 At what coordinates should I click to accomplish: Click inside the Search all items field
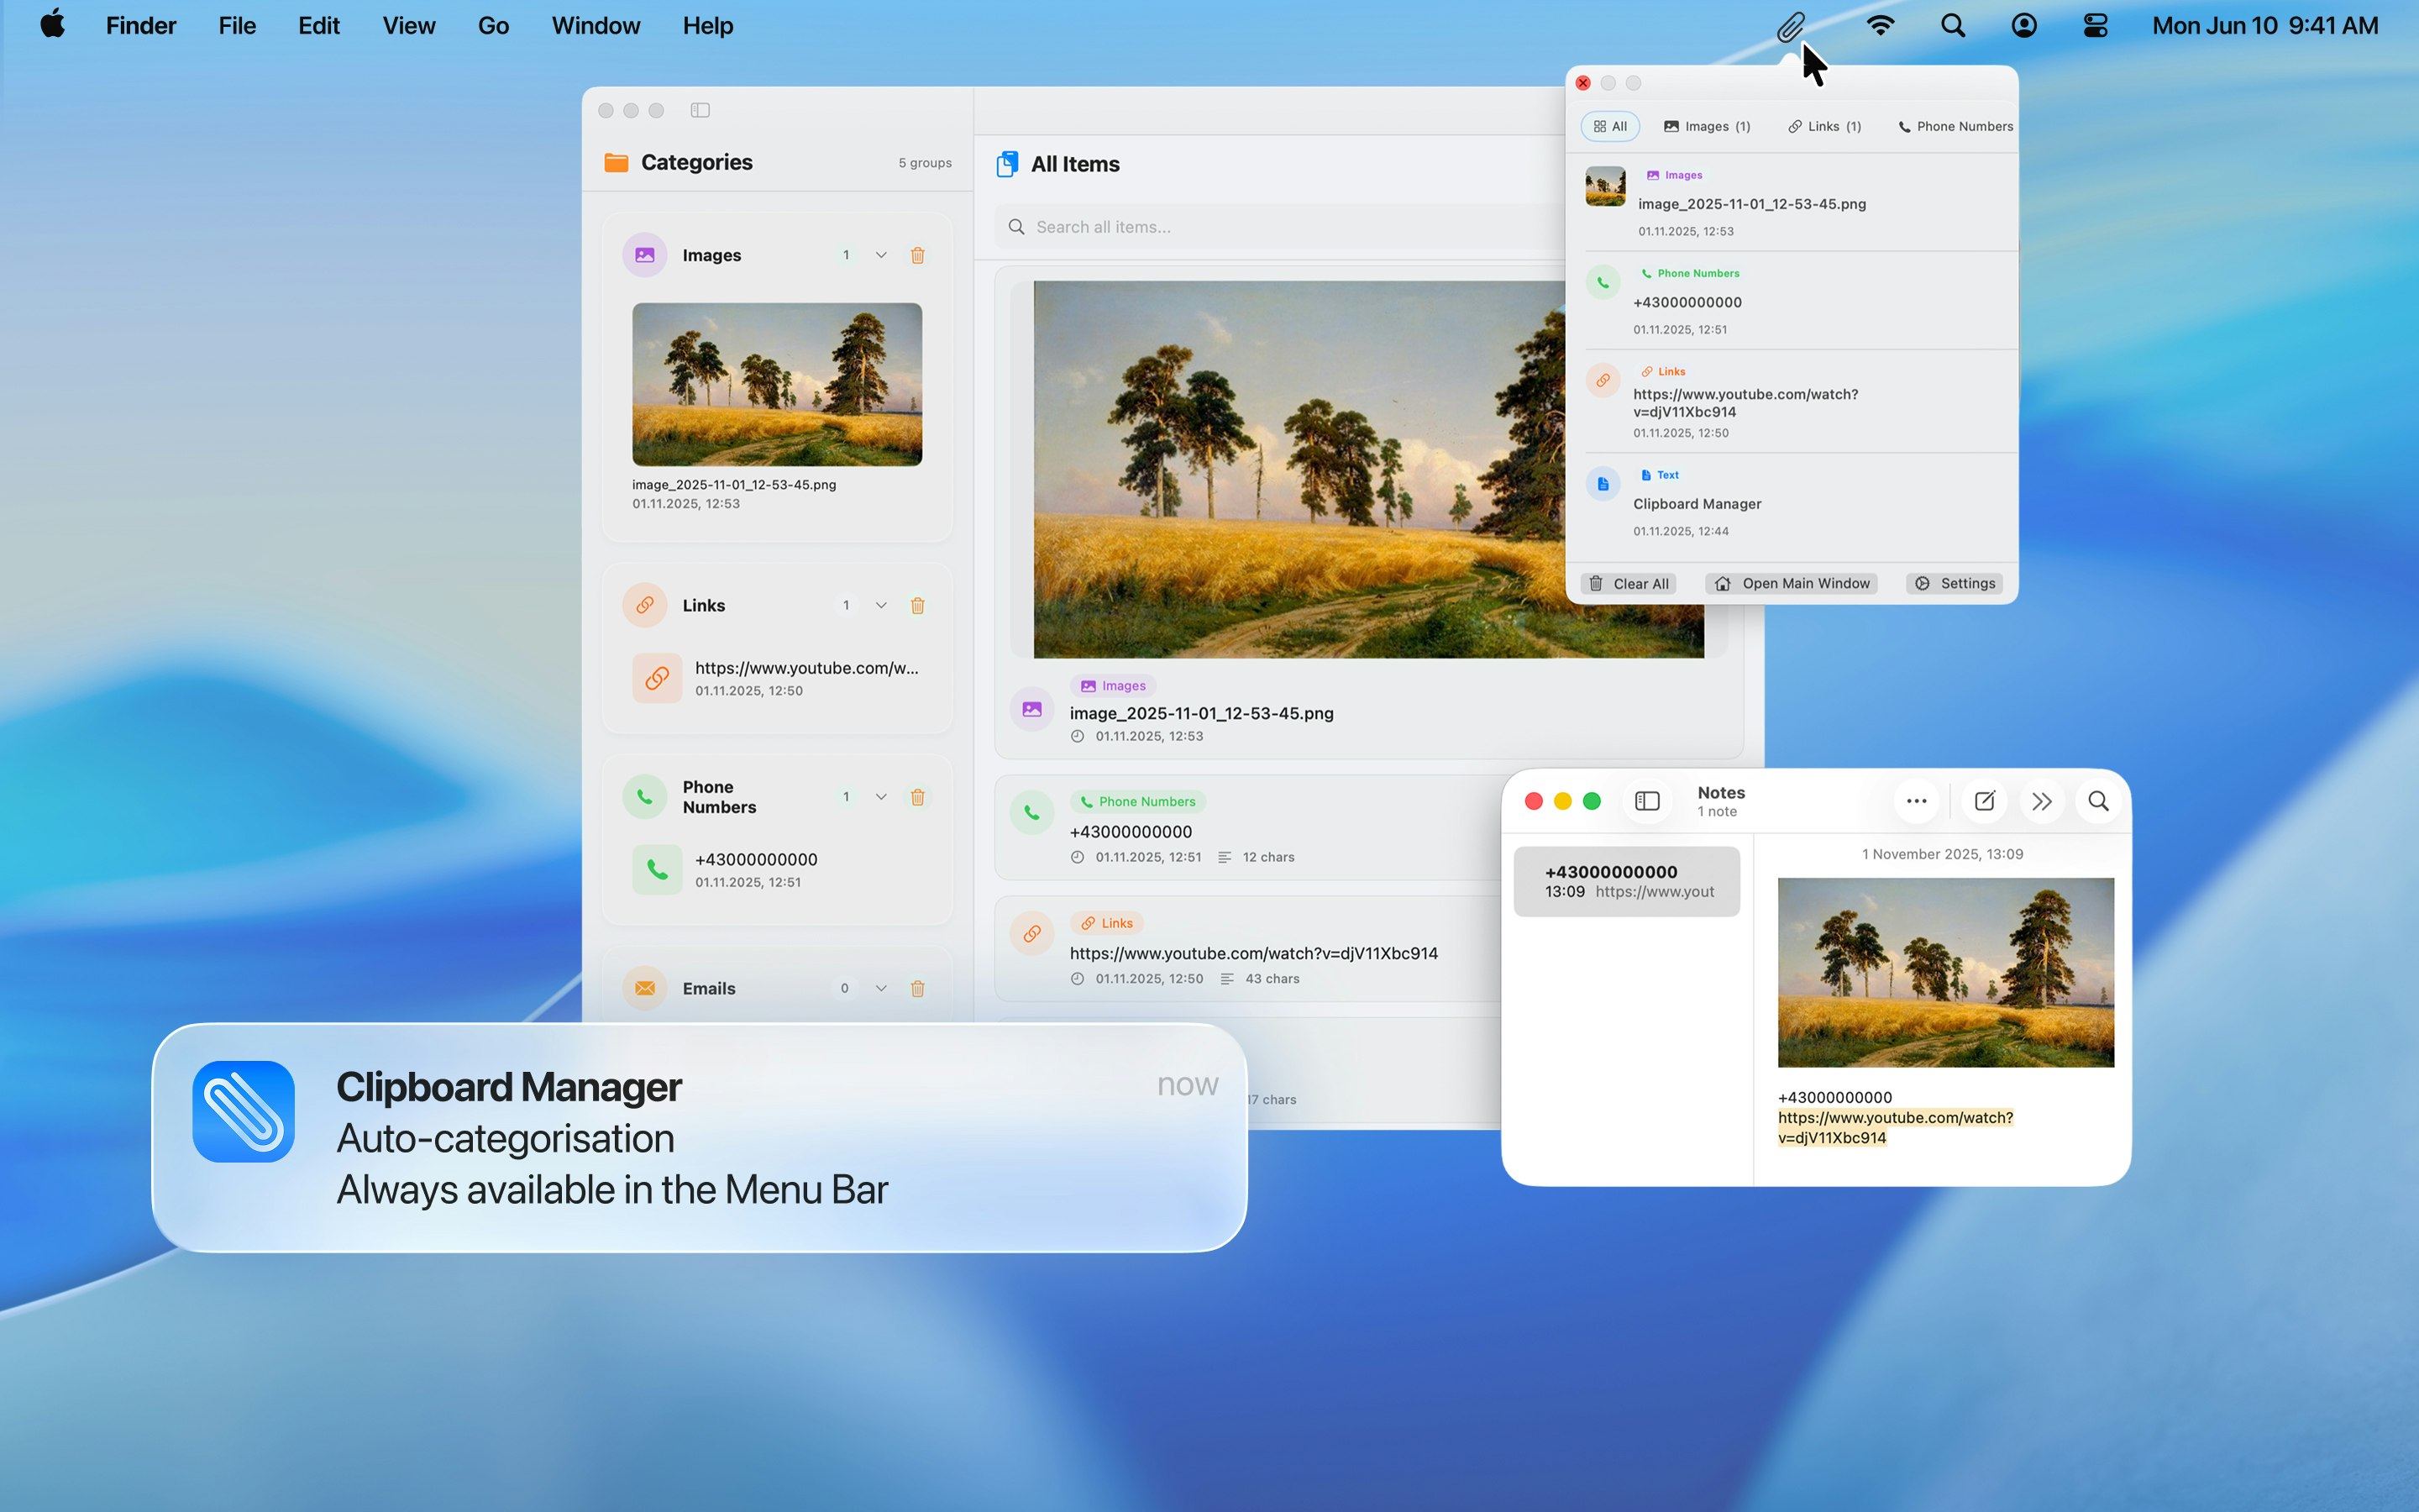click(1199, 227)
